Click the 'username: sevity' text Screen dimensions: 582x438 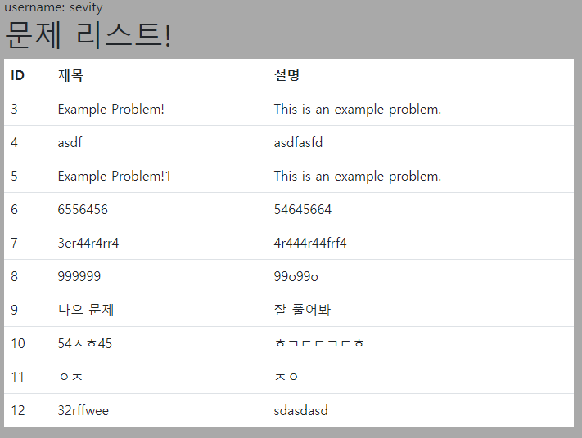click(x=53, y=7)
